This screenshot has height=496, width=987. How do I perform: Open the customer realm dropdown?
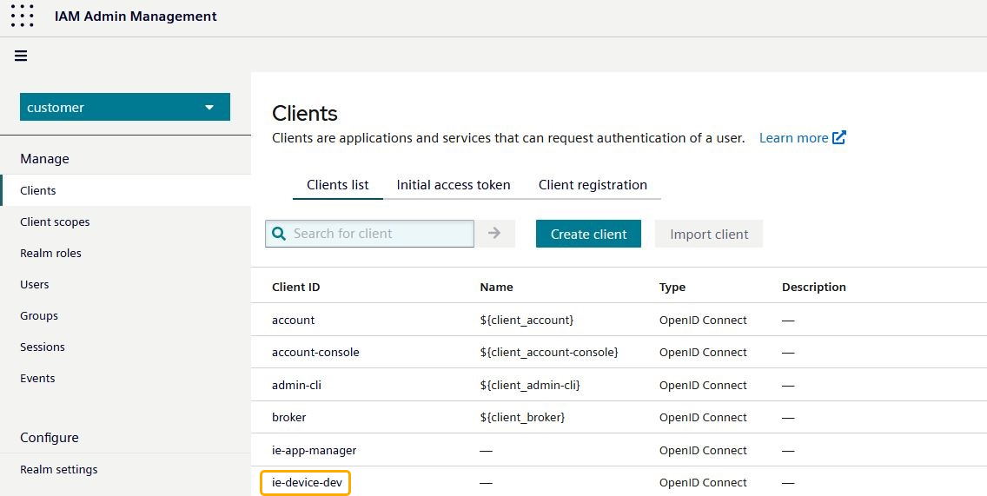[125, 107]
